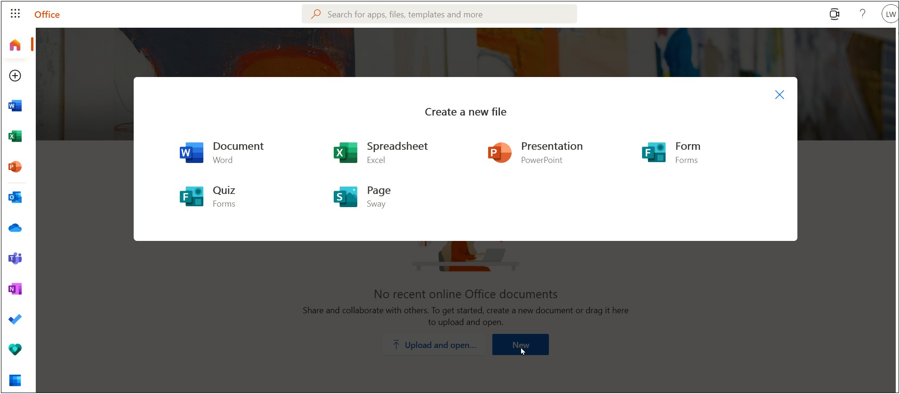The image size is (900, 394).
Task: Open OneNote from the sidebar
Action: [x=15, y=289]
